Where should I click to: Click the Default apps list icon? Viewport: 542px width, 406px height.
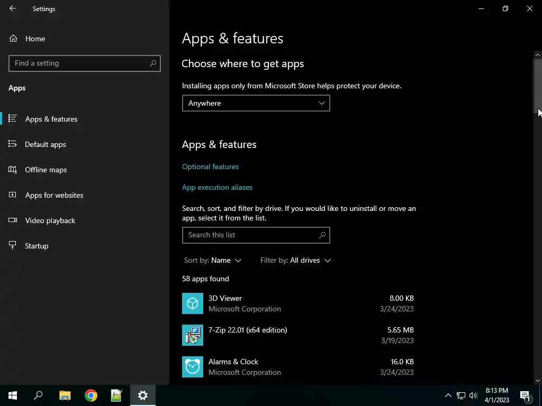(x=13, y=144)
